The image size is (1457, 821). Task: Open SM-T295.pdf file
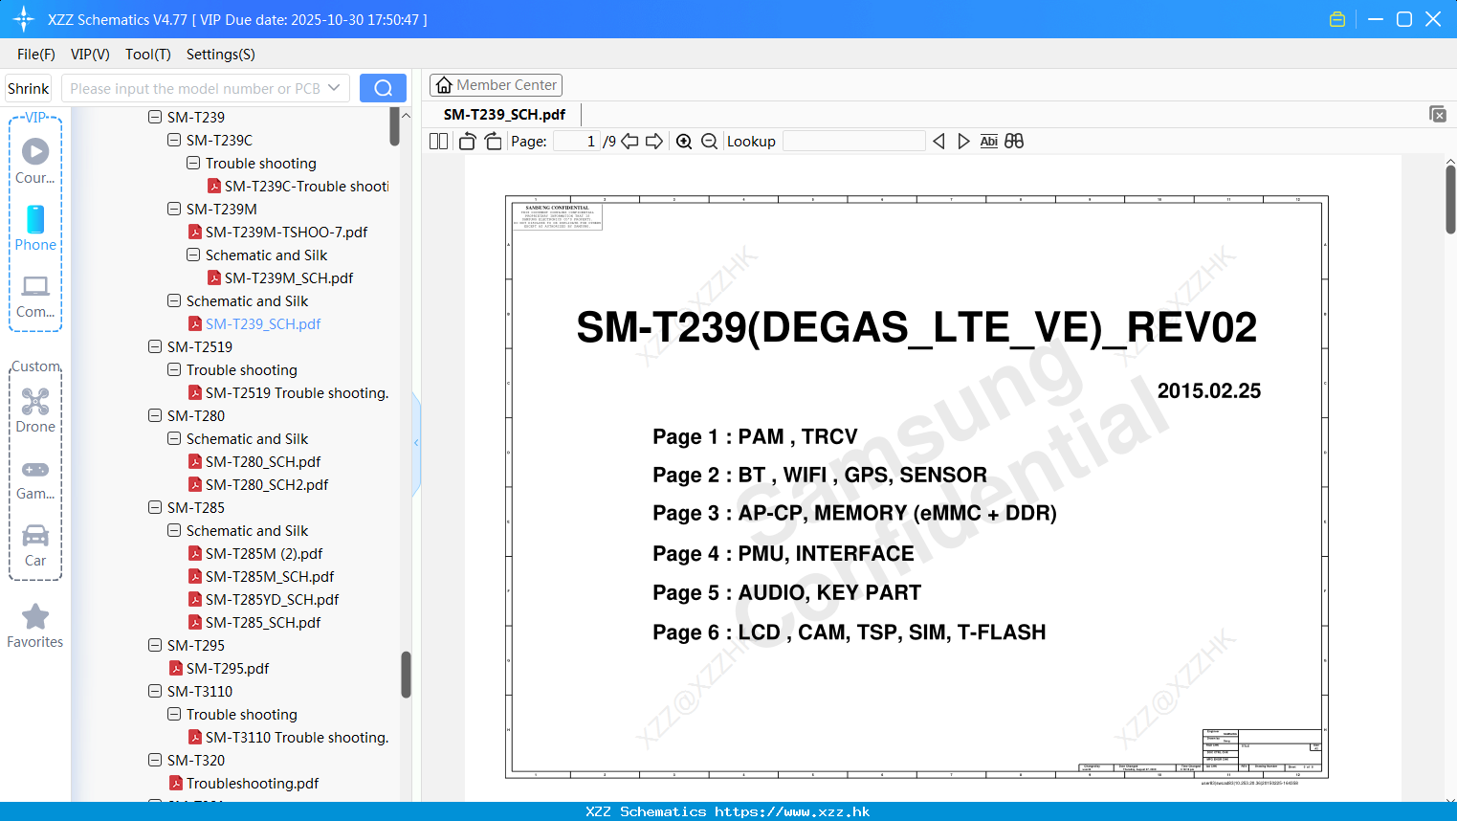228,668
